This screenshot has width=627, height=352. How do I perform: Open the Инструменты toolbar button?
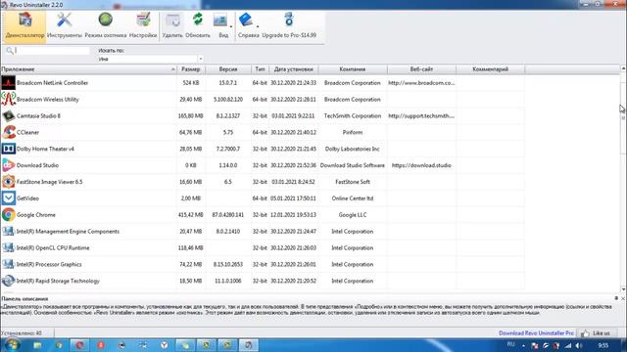[x=64, y=26]
